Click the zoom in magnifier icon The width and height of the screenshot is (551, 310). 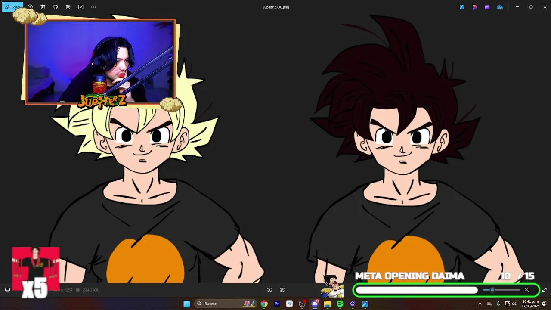point(526,290)
